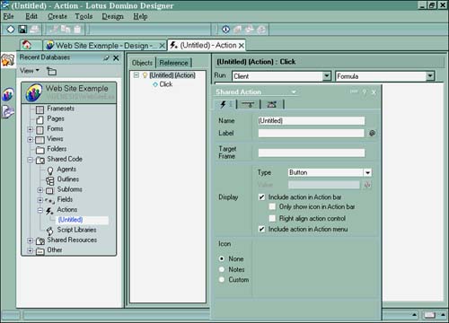Screen dimensions: 449x323
Task: Select the None icon radio button
Action: (222, 258)
